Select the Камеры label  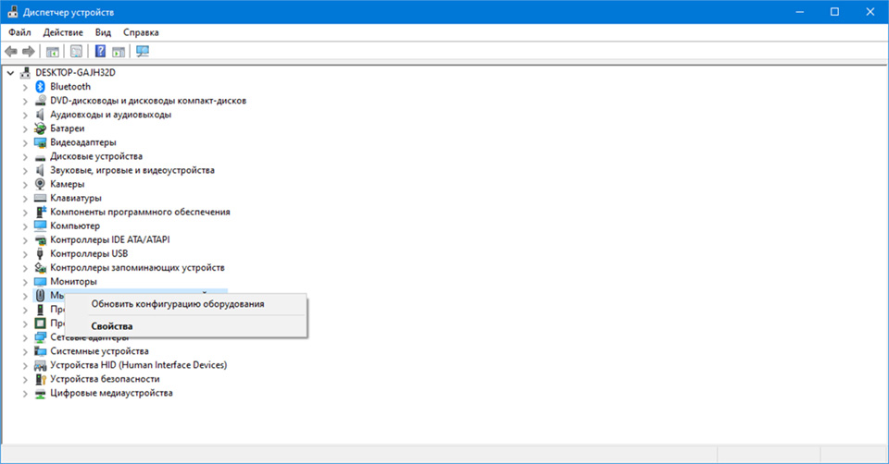point(68,184)
